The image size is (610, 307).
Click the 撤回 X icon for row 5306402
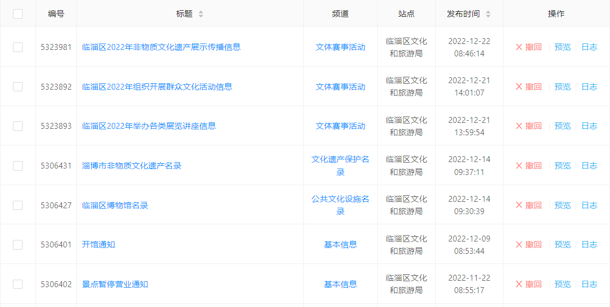pos(519,284)
